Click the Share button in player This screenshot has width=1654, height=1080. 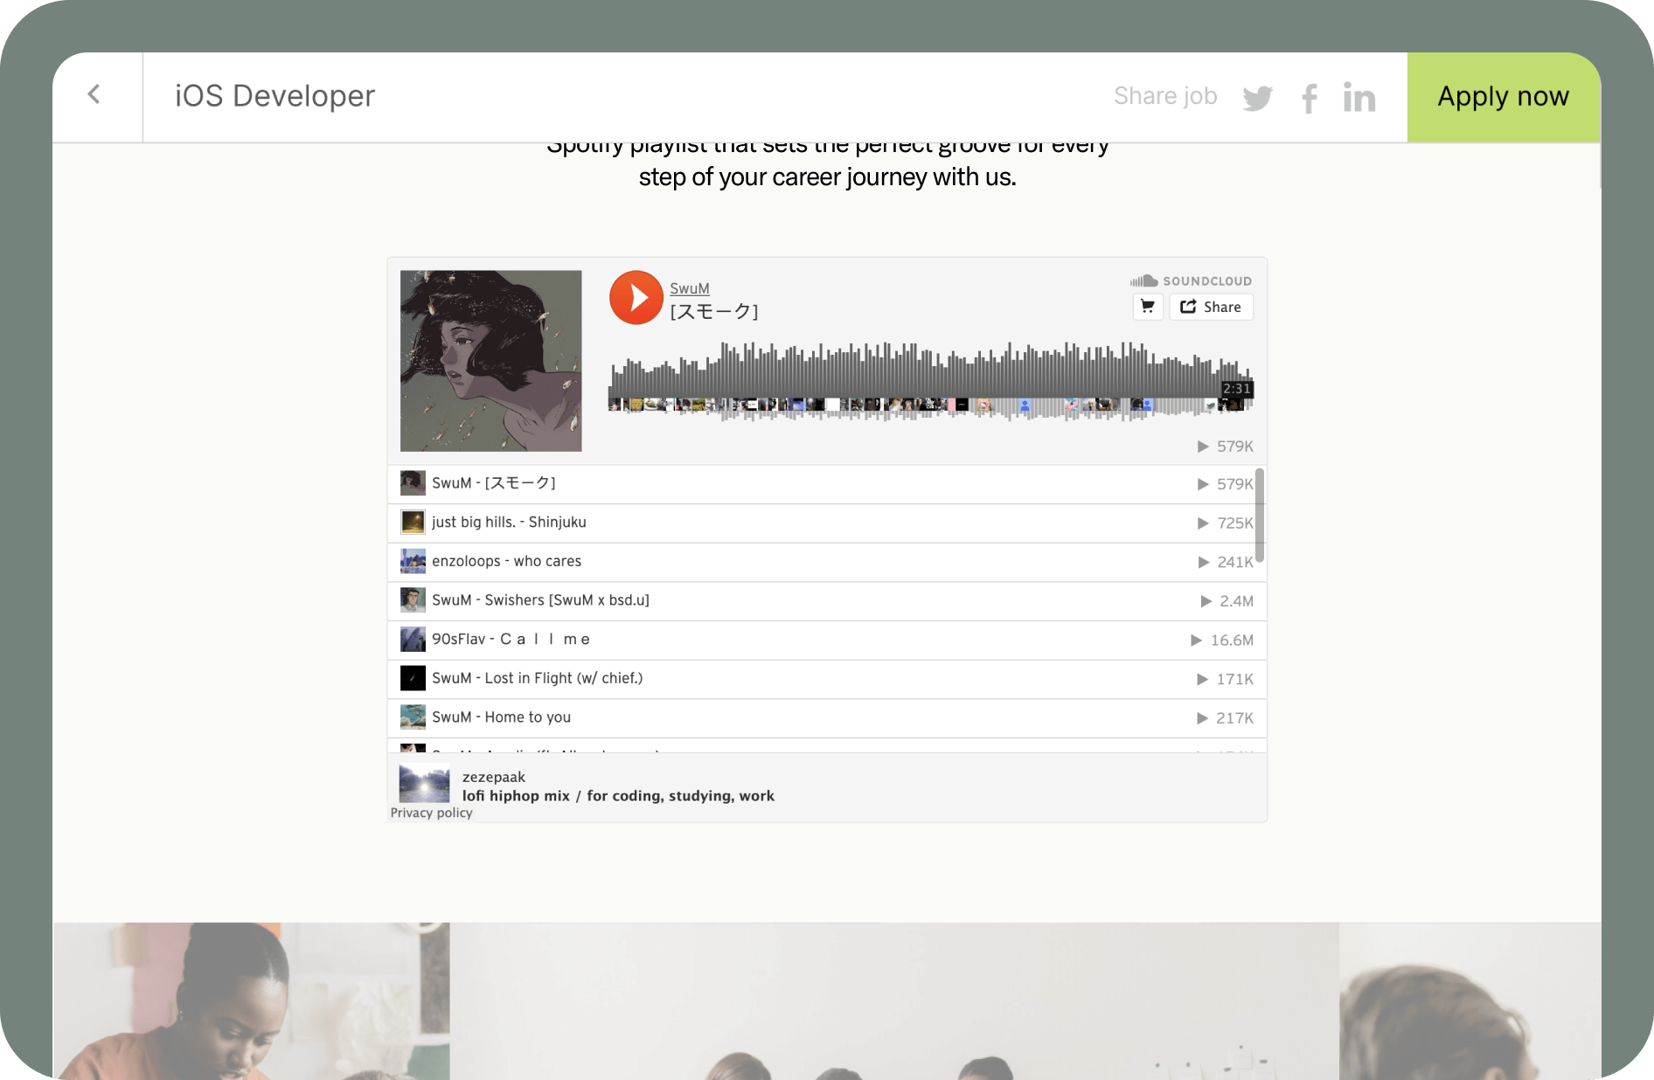(x=1211, y=307)
